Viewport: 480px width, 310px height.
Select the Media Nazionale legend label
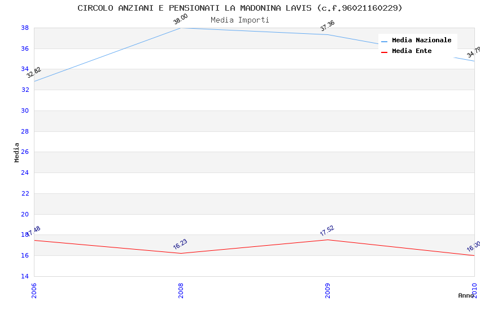coord(421,40)
